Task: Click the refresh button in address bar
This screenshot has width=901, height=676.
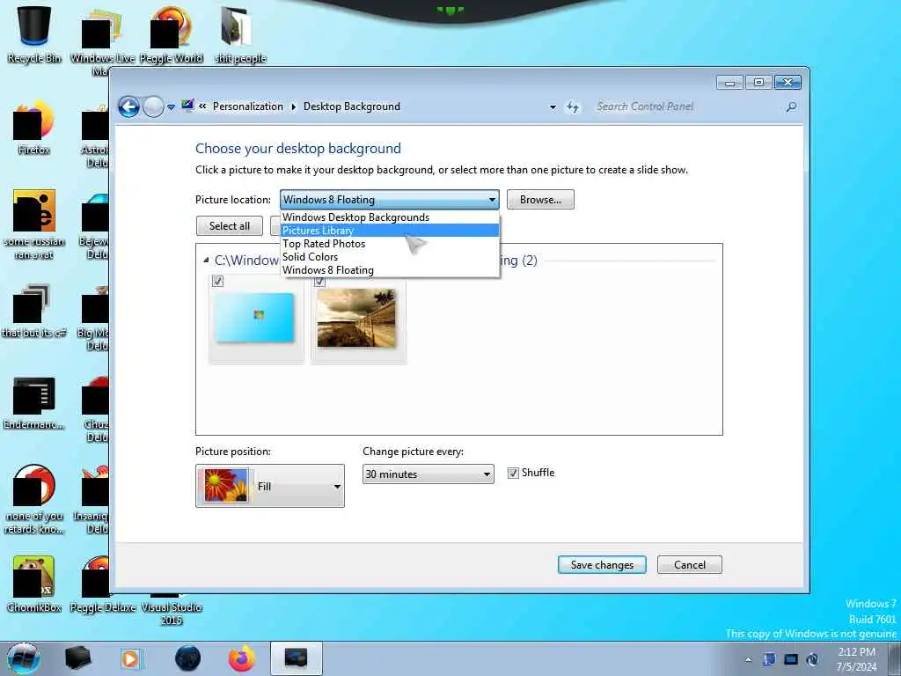Action: point(573,107)
